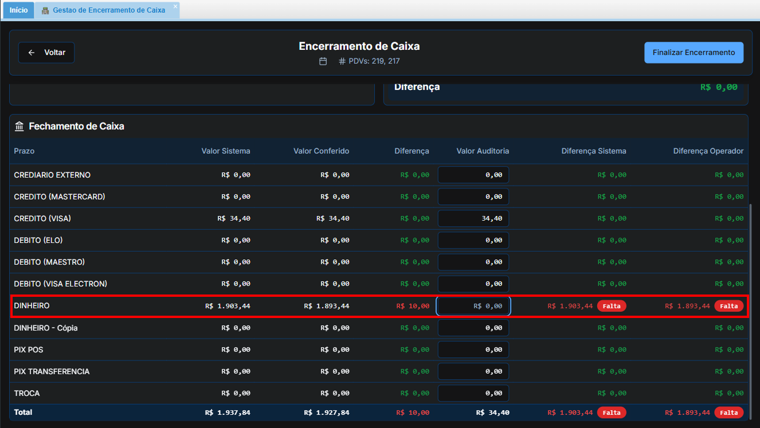Click the Valor Auditoria input for CREDITO (VISA)
Screen dimensions: 760x428
(x=473, y=218)
